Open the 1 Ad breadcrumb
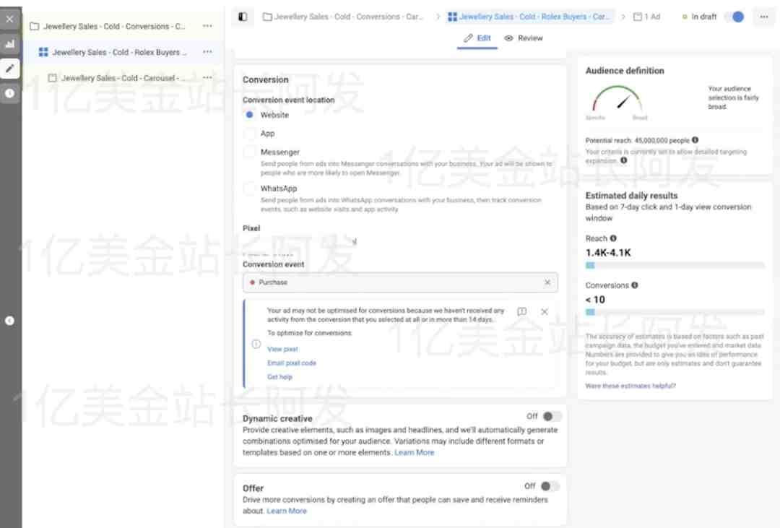Screen dimensions: 780x528 tap(646, 17)
